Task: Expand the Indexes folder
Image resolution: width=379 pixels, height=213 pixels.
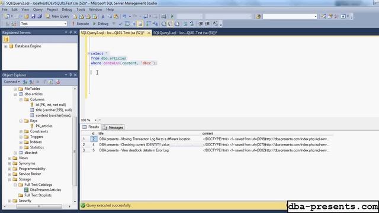Action: [x=21, y=142]
